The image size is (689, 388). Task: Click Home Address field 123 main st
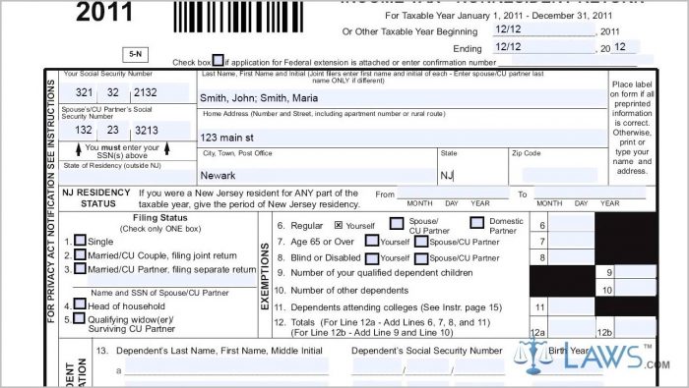click(403, 138)
